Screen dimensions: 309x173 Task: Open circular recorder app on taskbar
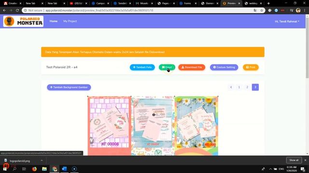(x=74, y=169)
